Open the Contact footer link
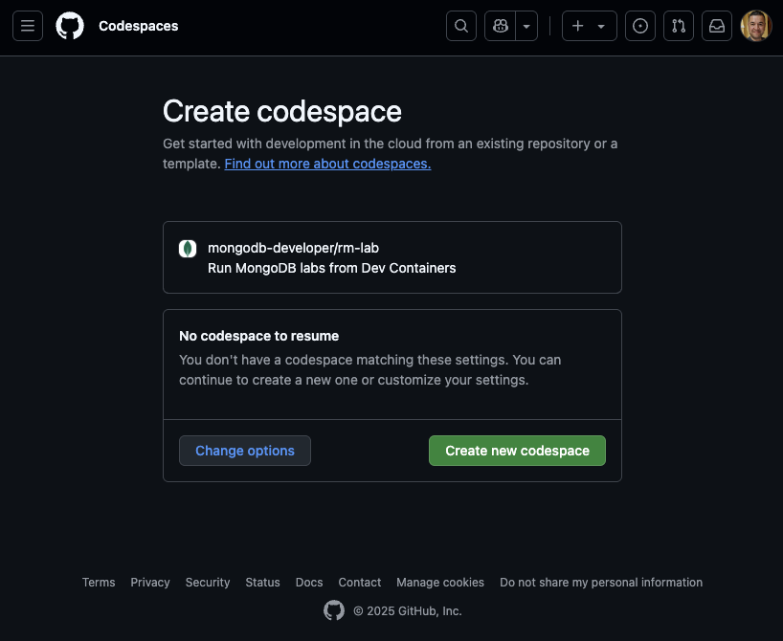This screenshot has height=641, width=783. [x=360, y=583]
